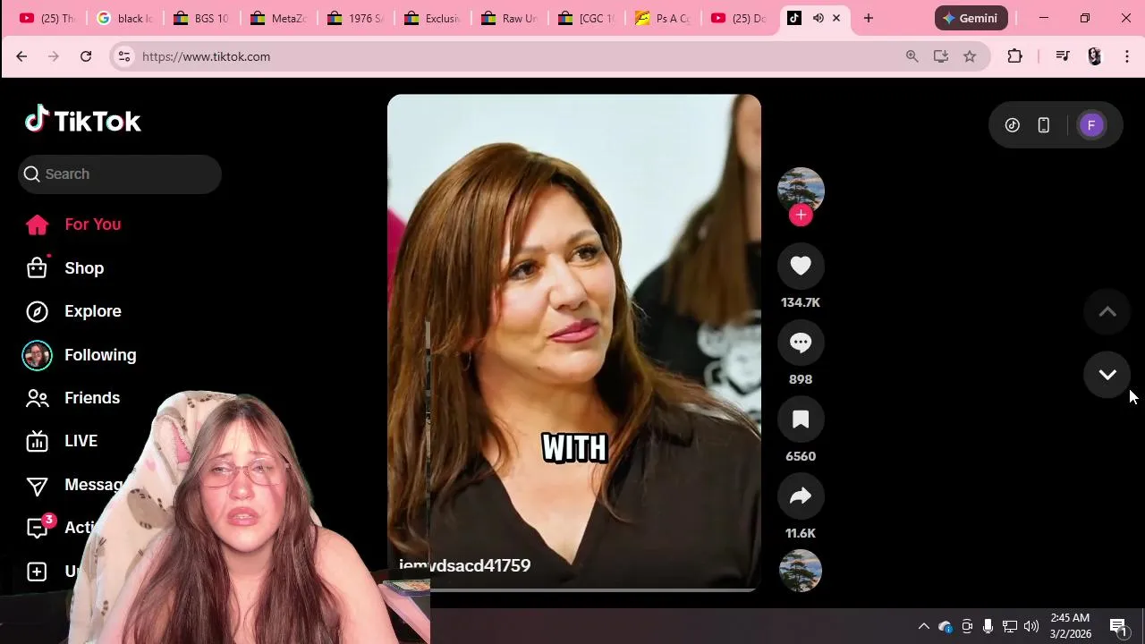Follow the creator with plus badge
This screenshot has height=644, width=1145.
(x=801, y=215)
